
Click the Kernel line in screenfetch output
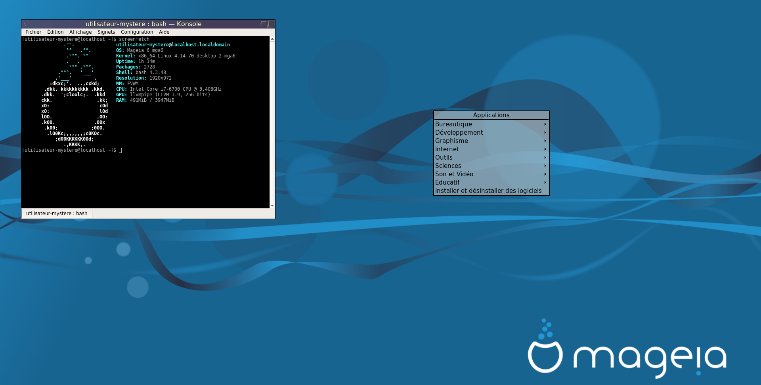pos(176,56)
